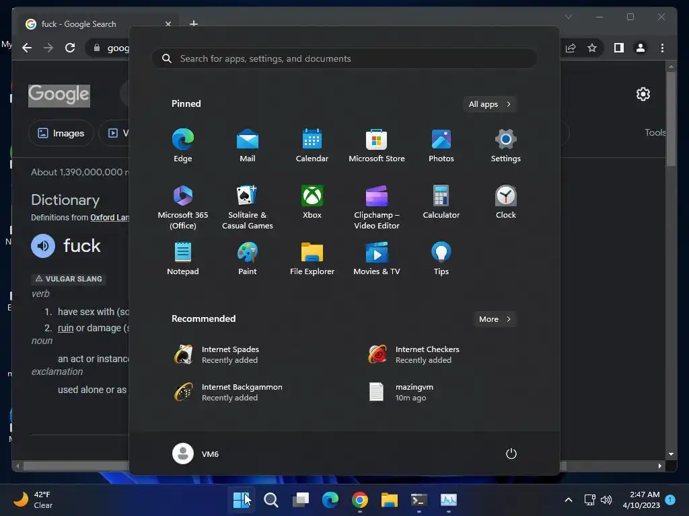Open Google quick settings gear
Image resolution: width=689 pixels, height=516 pixels.
click(x=643, y=94)
